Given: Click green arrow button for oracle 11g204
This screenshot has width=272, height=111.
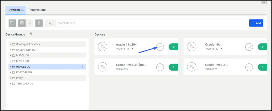Looking at the screenshot, I should point(173,47).
